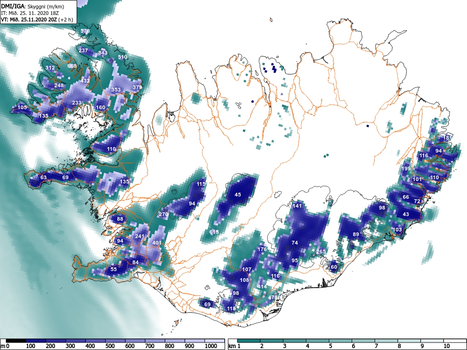Click the black 0–100 m legend swatch
The width and height of the screenshot is (467, 350).
16,341
